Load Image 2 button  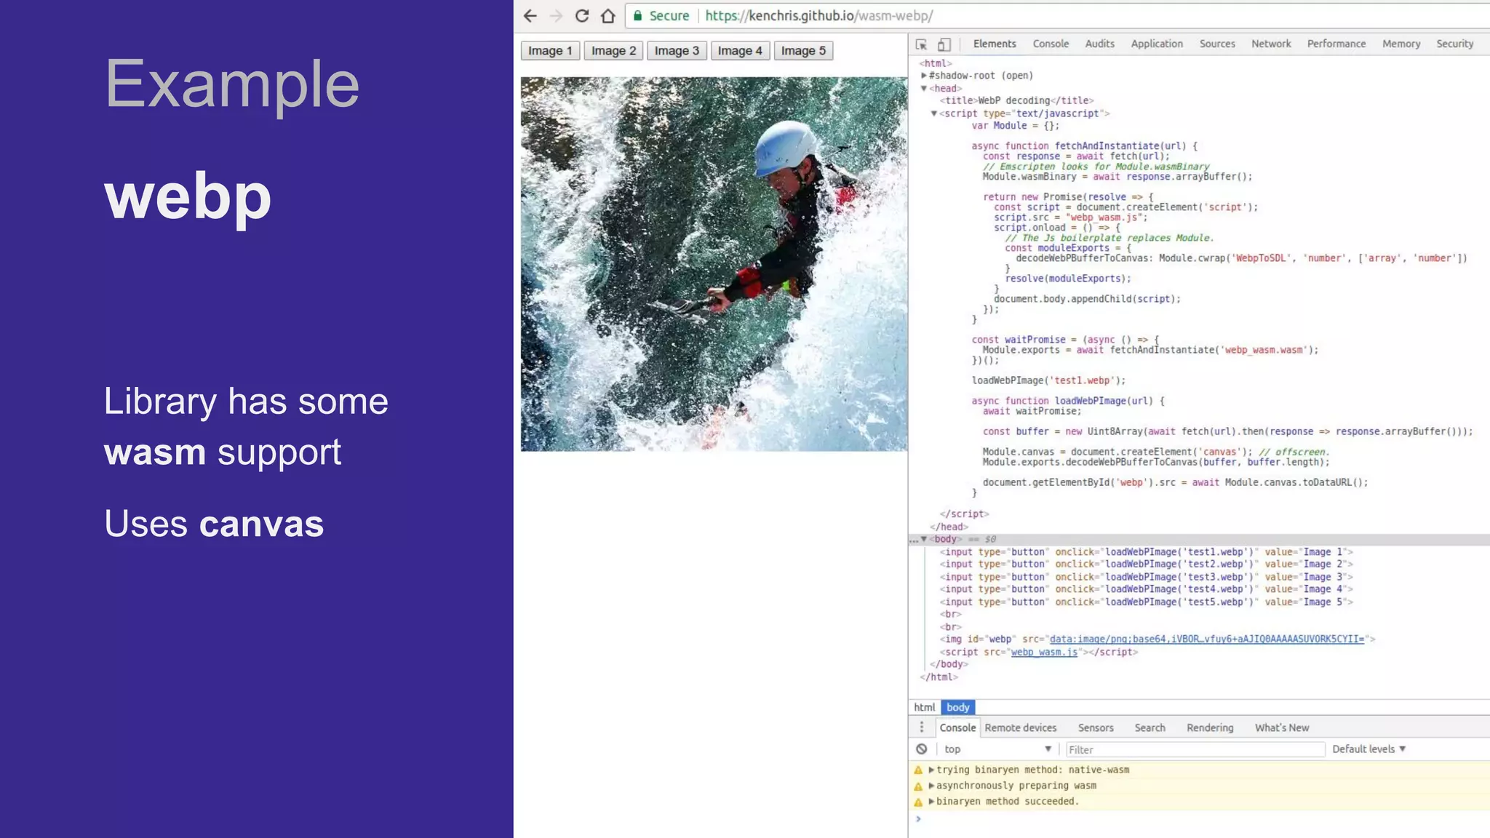(x=613, y=51)
